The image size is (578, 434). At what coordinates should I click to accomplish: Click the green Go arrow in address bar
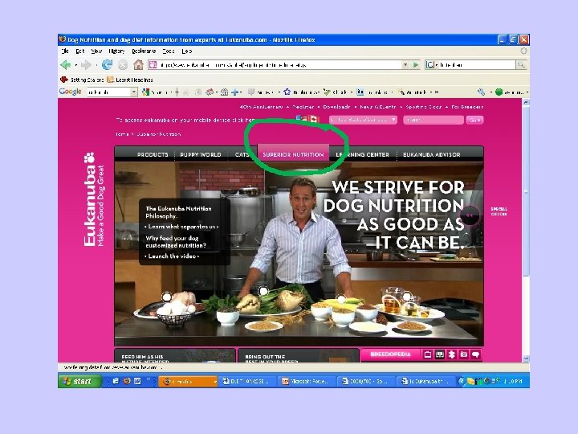click(416, 65)
